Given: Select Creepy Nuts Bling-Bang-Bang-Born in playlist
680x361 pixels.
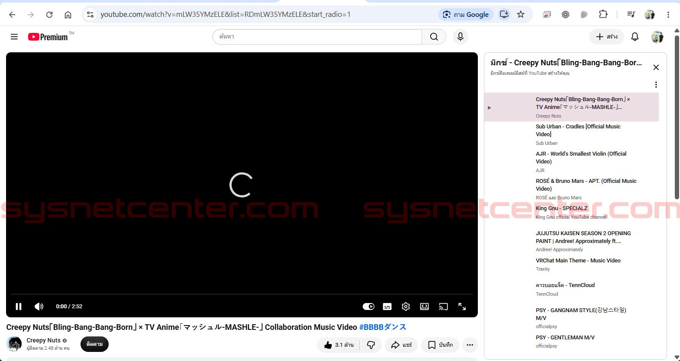Looking at the screenshot, I should 571,107.
